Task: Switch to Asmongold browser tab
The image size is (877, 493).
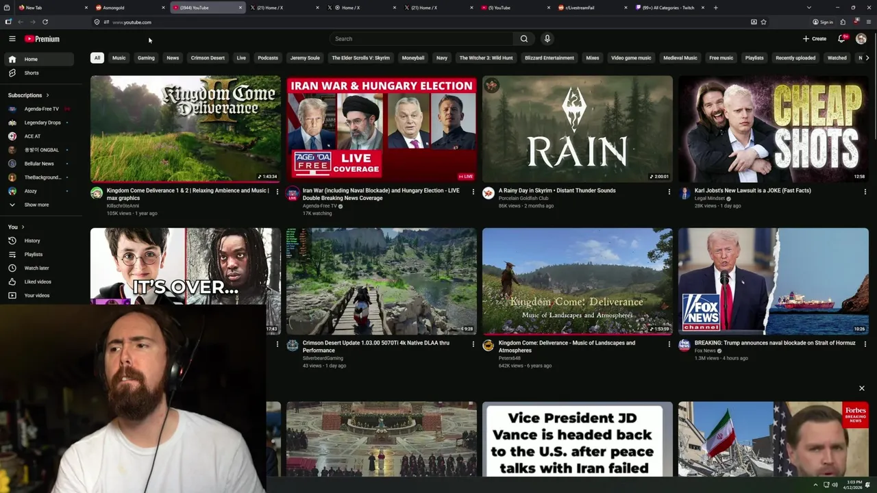Action: [x=129, y=8]
